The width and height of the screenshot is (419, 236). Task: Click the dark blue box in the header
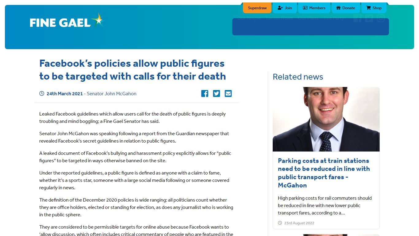click(x=310, y=27)
